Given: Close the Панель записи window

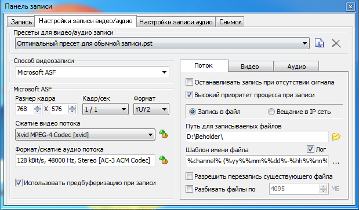Looking at the screenshot, I should click(350, 7).
